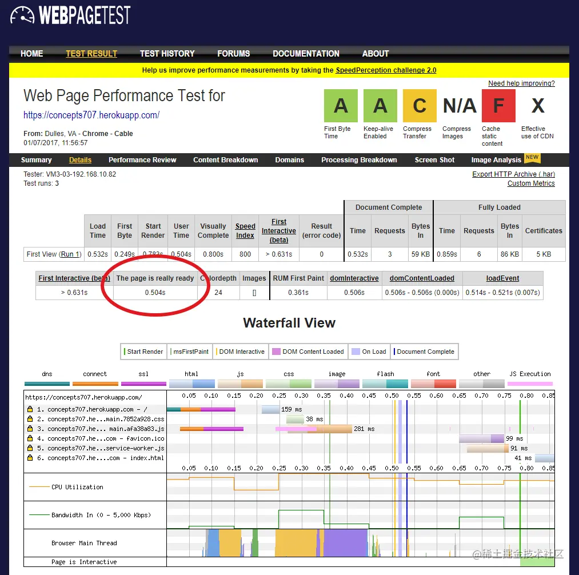Click the 99 ms favicon.ico waterfall bar
Screen dimensions: 579x575
pyautogui.click(x=481, y=438)
